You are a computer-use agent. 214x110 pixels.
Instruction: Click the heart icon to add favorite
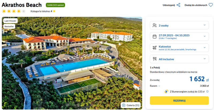(211, 5)
